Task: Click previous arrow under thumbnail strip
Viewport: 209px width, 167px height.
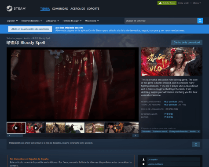Action: point(10,136)
